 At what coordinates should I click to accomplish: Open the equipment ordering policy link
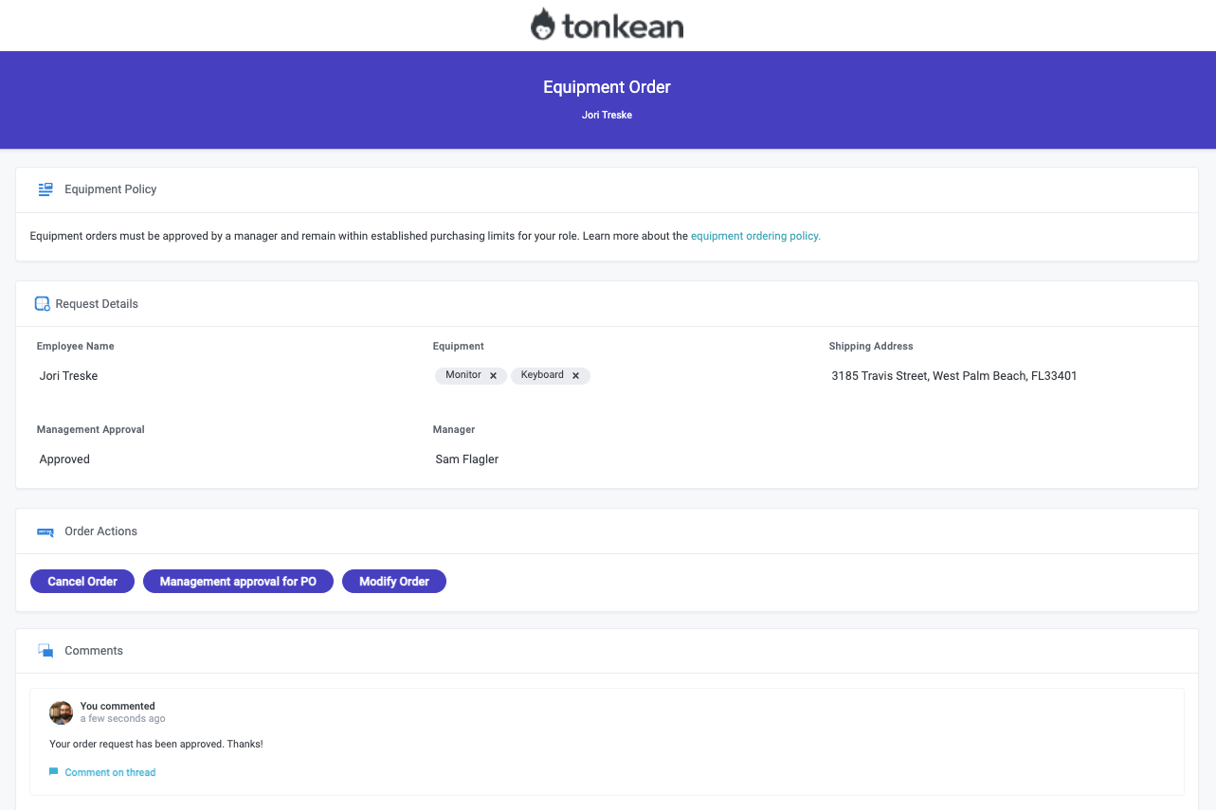click(x=755, y=236)
